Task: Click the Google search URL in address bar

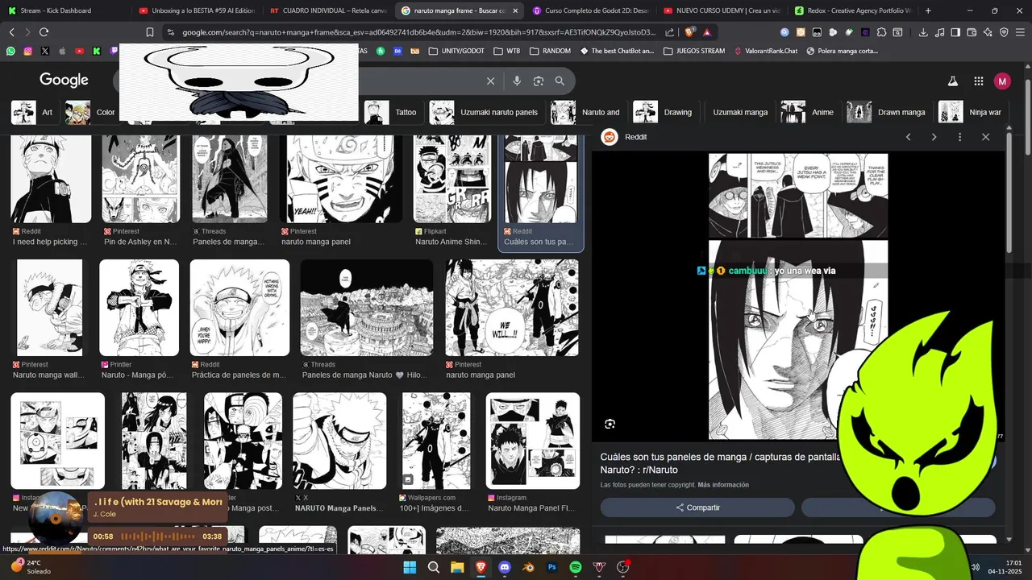Action: pos(419,32)
